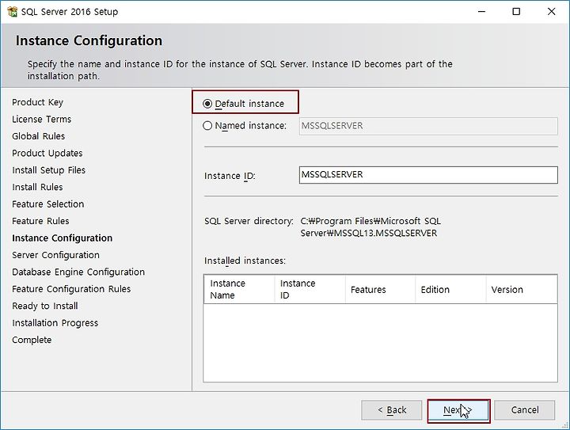Screen dimensions: 570x430
Task: Click the Installed instances label
Action: 245,261
